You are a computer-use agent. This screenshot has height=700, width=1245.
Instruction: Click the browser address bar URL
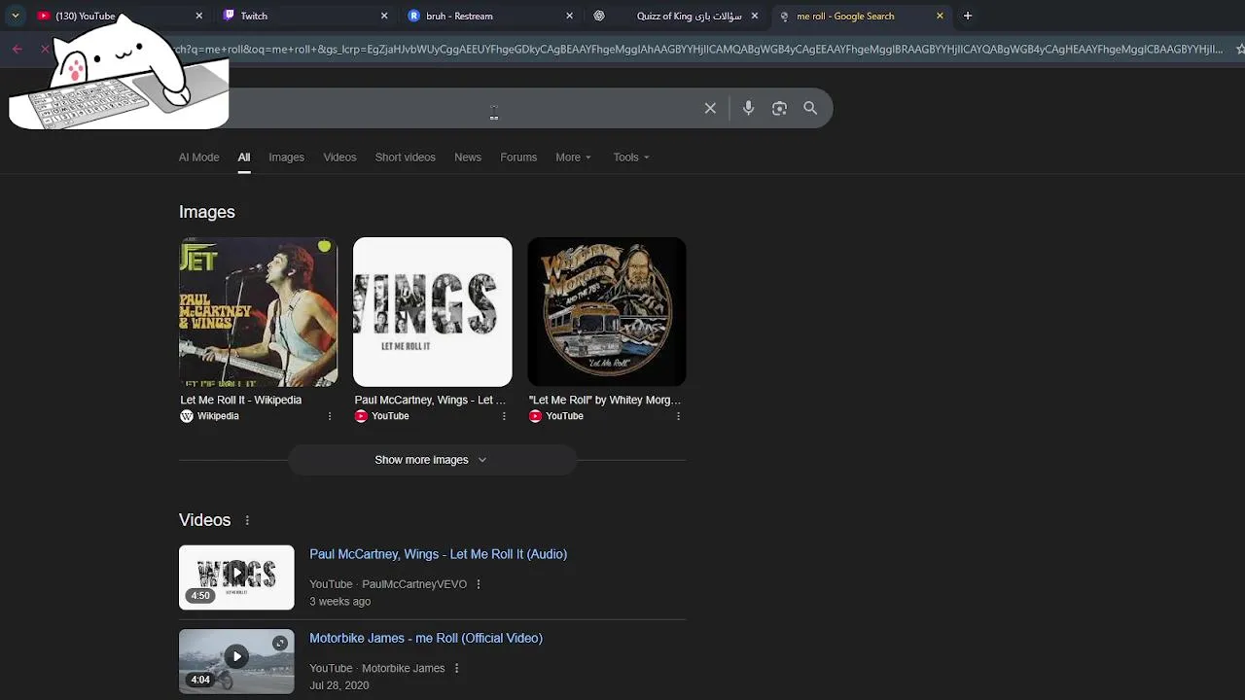pos(695,49)
